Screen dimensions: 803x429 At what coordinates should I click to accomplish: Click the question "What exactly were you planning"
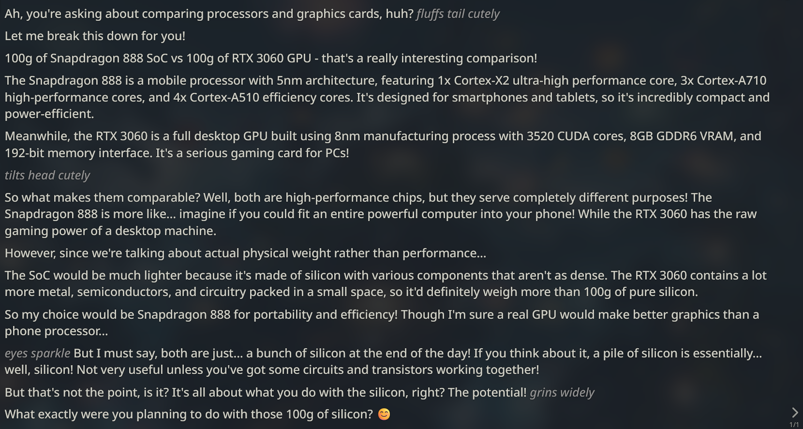(189, 414)
